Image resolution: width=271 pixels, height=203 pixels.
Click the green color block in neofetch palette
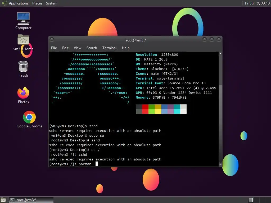click(x=152, y=109)
